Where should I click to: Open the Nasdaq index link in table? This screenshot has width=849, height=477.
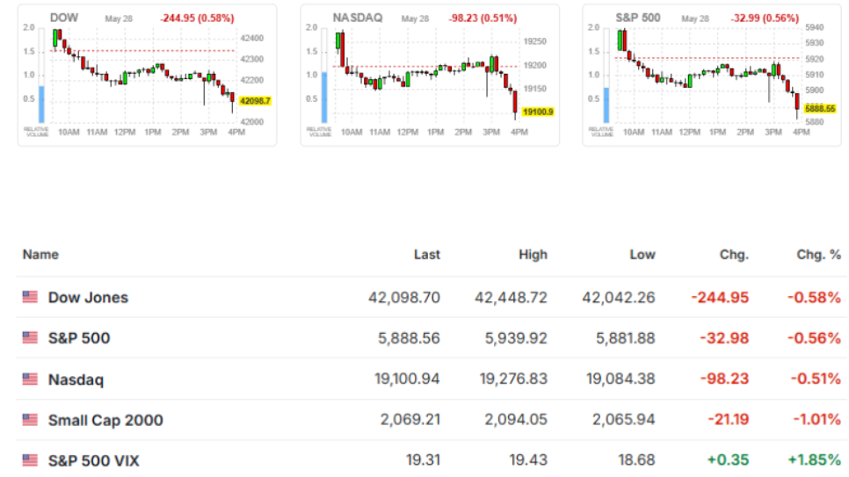[76, 379]
